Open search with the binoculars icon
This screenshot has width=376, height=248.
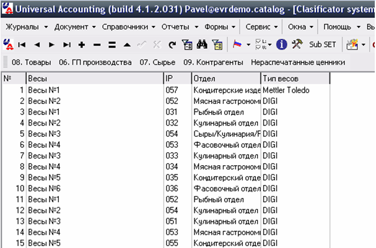(202, 45)
